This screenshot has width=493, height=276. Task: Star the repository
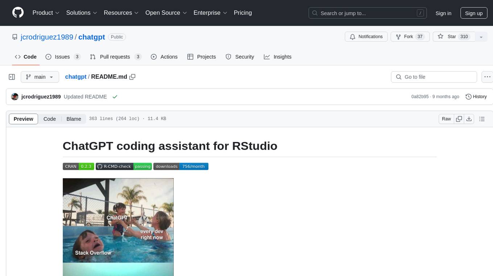tap(453, 37)
